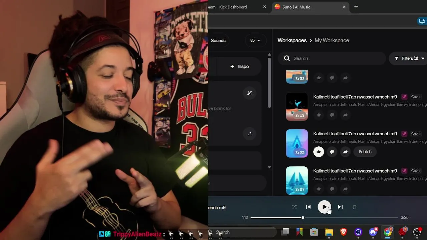Viewport: 427px width, 240px height.
Task: Like the 3:27 Kalimeti toufi song
Action: 319,189
